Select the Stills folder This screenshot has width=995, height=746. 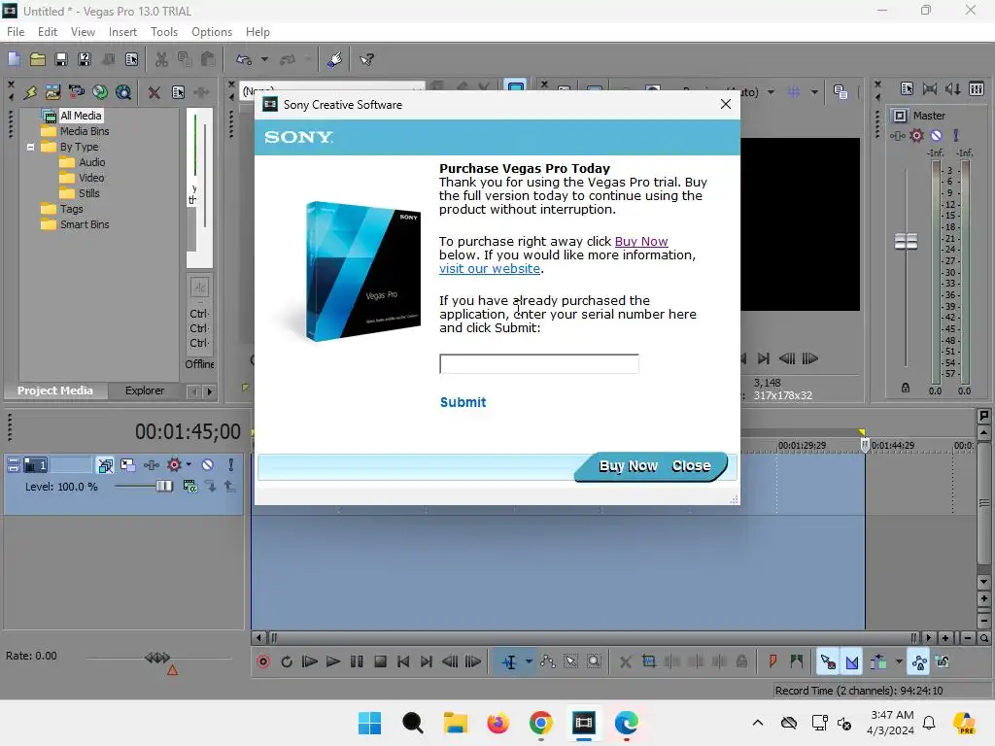(88, 193)
